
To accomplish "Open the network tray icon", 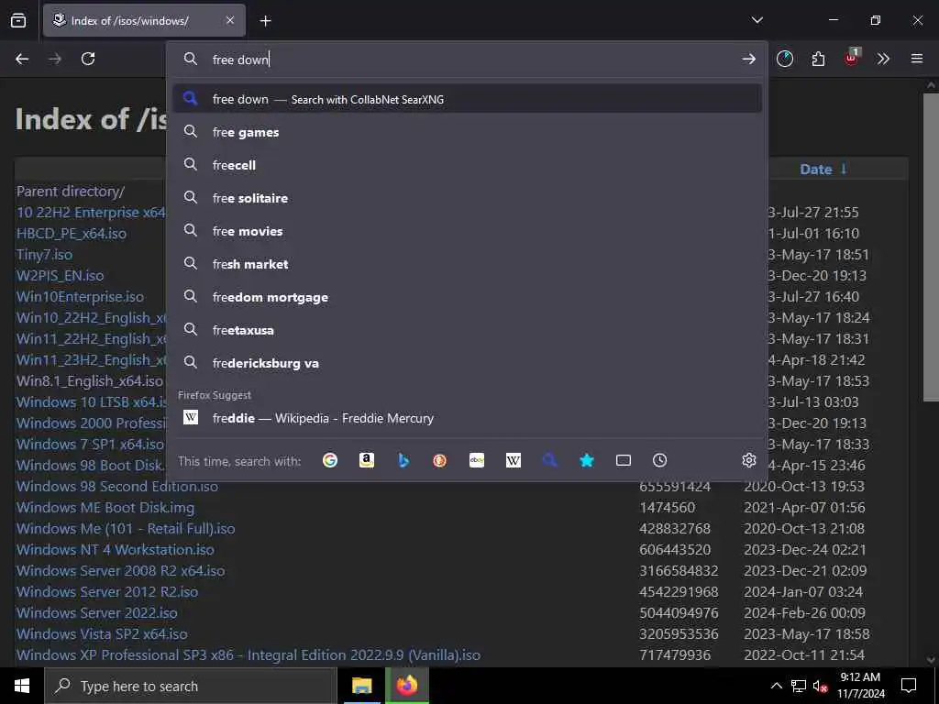I will tap(799, 686).
